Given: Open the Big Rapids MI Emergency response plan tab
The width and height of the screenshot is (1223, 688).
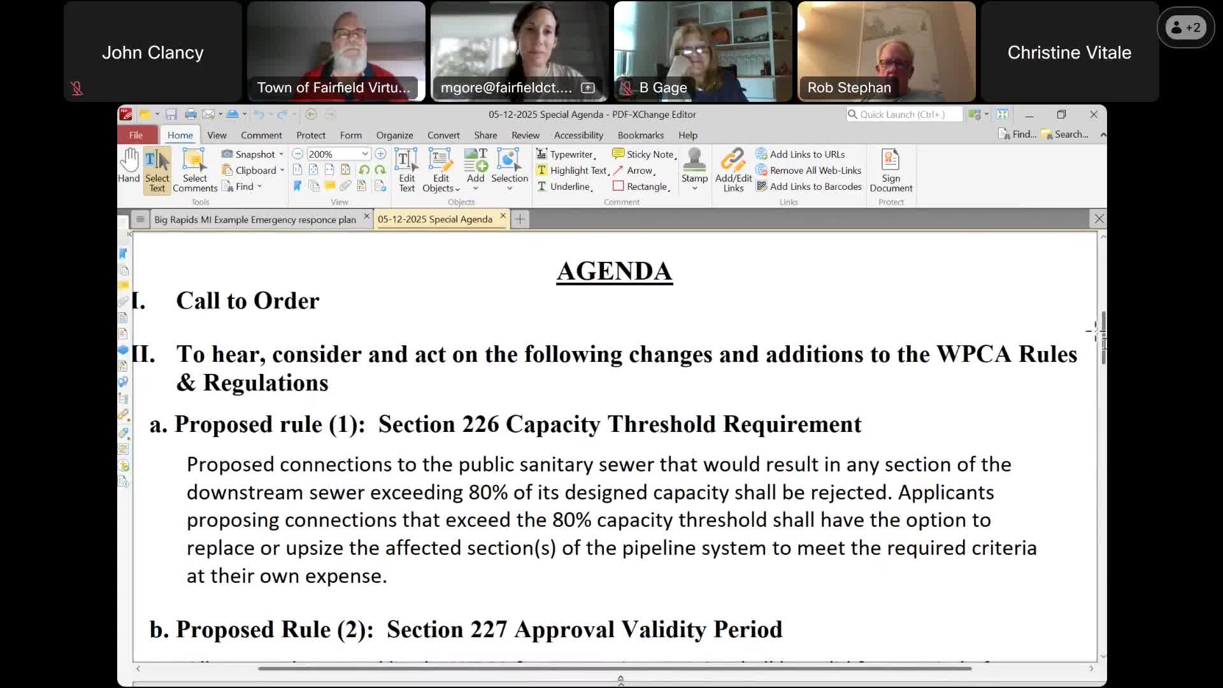Looking at the screenshot, I should coord(255,219).
